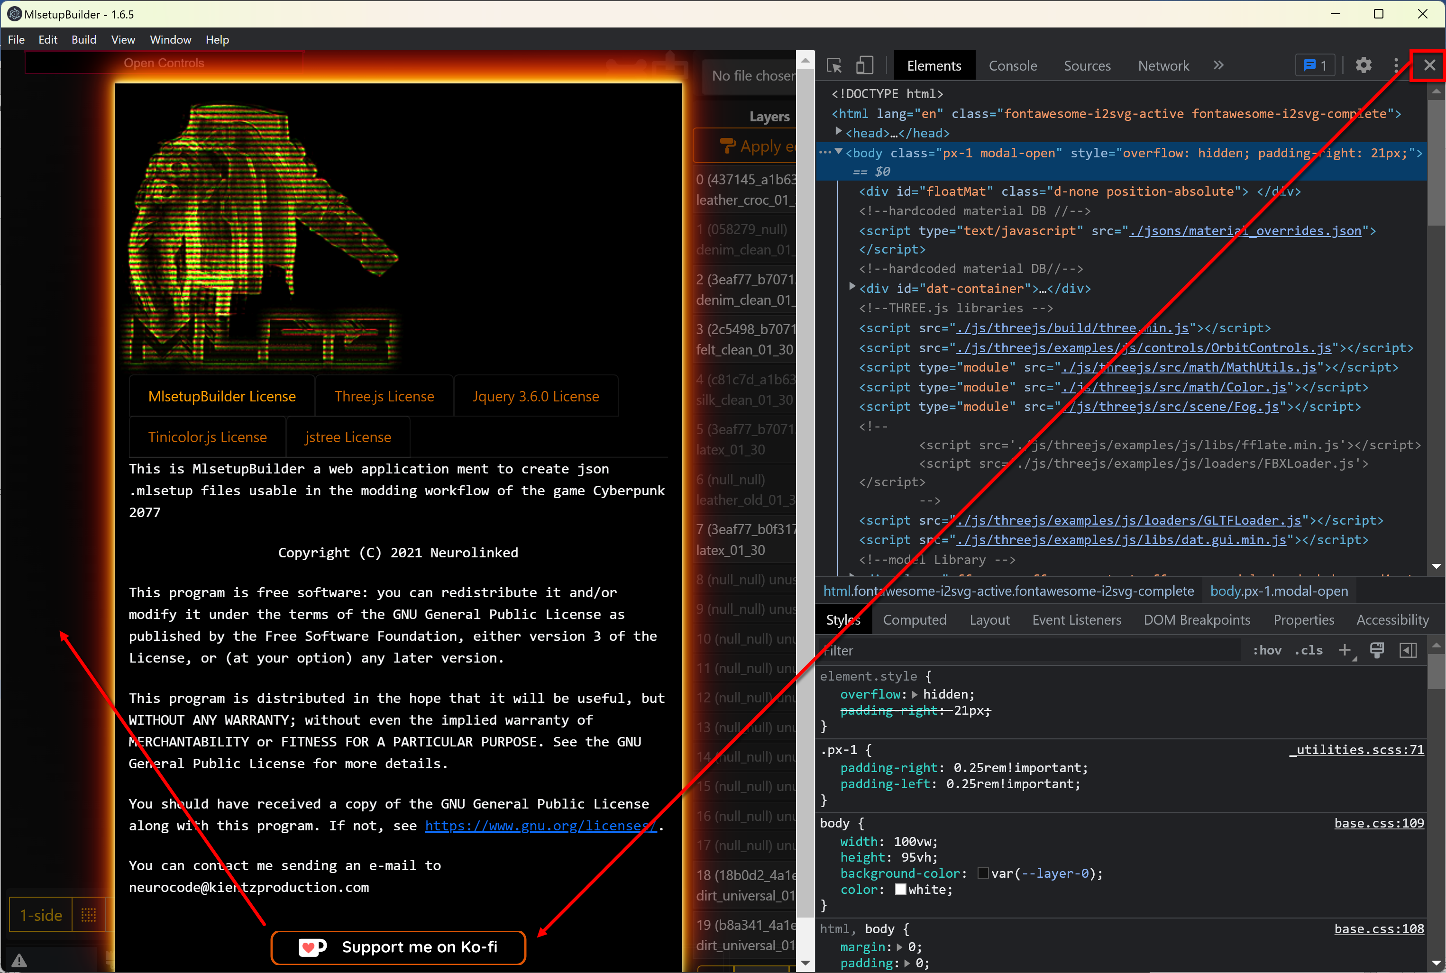Expand the dat-container div node

click(852, 287)
